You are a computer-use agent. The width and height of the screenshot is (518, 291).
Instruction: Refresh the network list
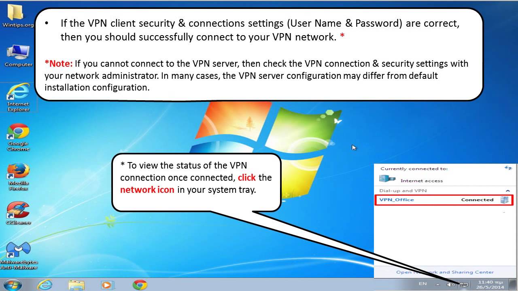point(508,168)
